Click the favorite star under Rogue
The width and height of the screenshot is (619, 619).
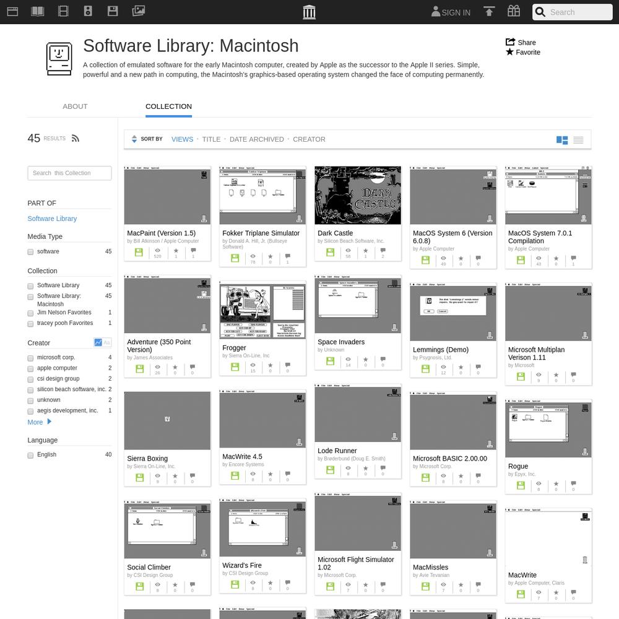[556, 483]
